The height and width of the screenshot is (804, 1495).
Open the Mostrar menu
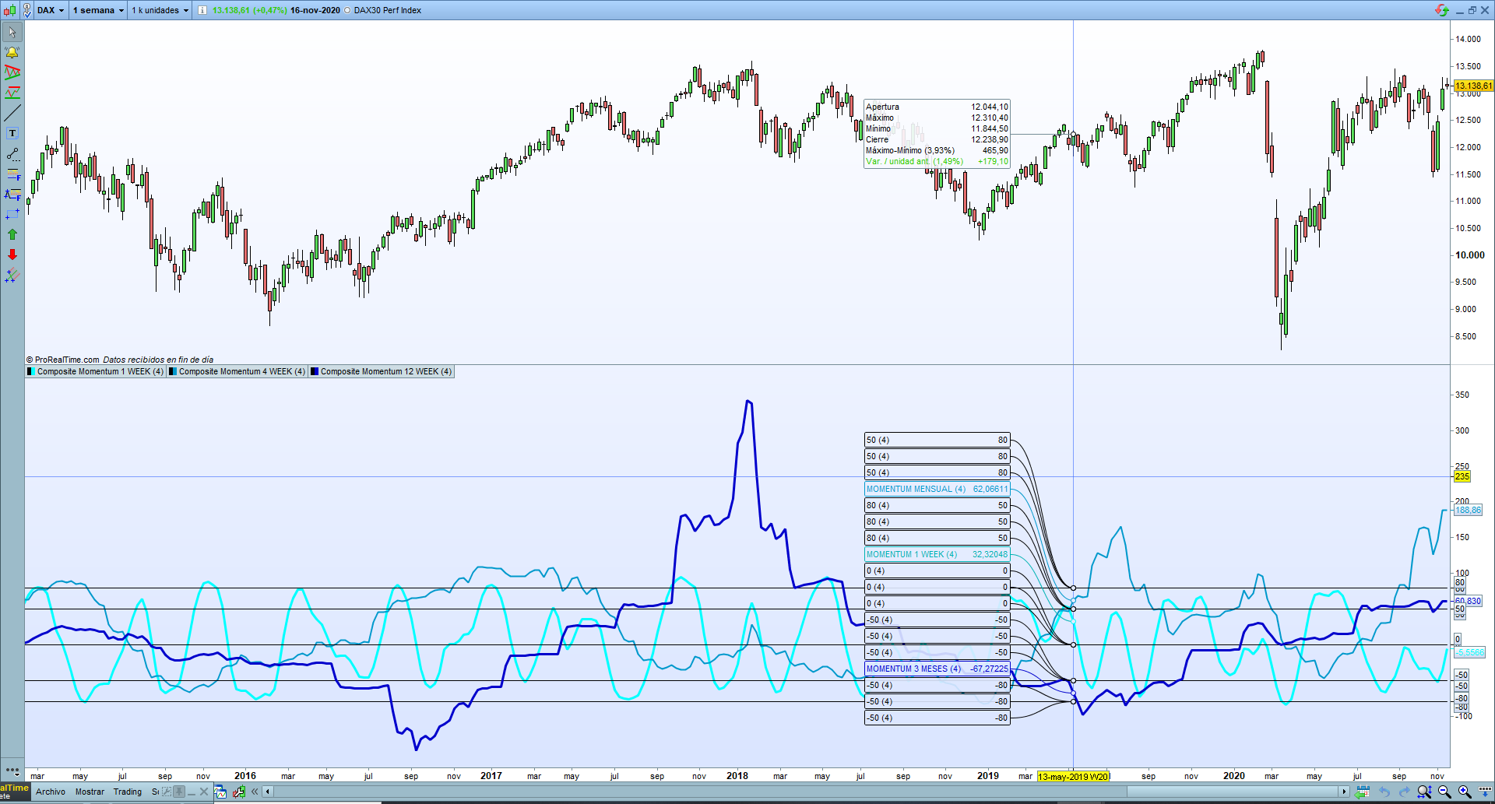tap(90, 792)
